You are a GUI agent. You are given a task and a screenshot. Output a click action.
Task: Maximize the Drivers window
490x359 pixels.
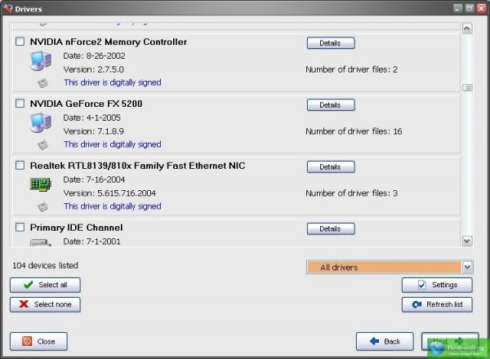pos(470,8)
